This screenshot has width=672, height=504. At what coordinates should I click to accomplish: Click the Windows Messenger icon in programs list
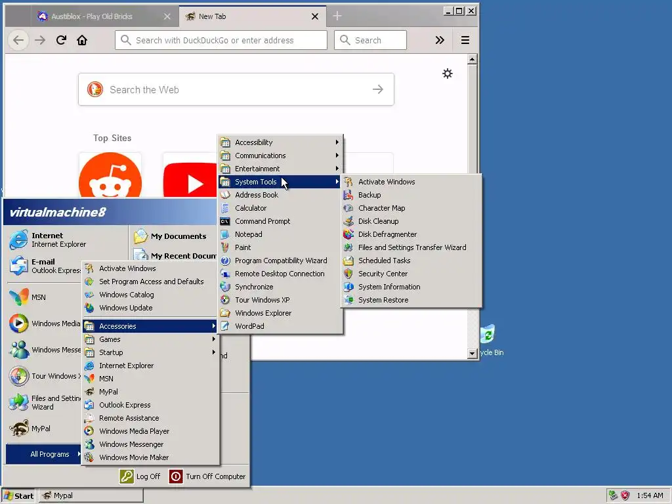click(x=89, y=444)
